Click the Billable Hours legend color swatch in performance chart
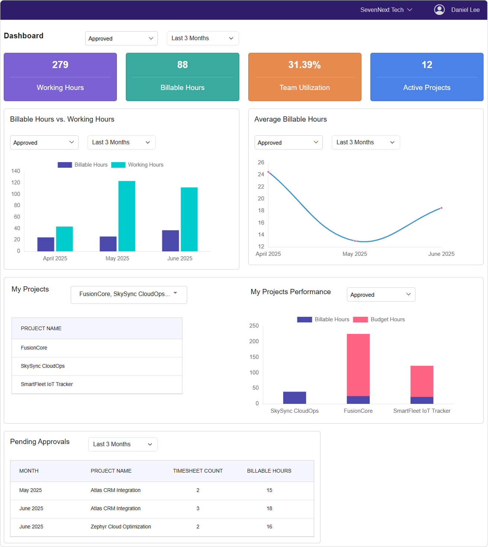The image size is (488, 547). click(x=304, y=319)
